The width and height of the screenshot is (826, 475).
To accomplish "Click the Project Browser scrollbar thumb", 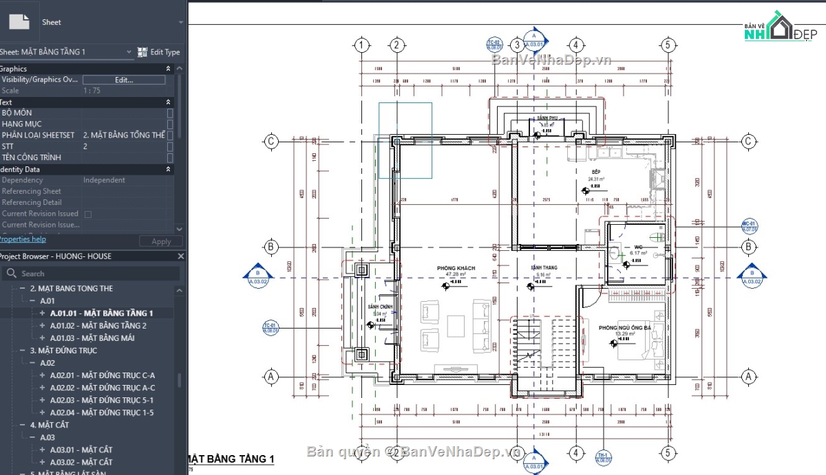I will [x=180, y=380].
